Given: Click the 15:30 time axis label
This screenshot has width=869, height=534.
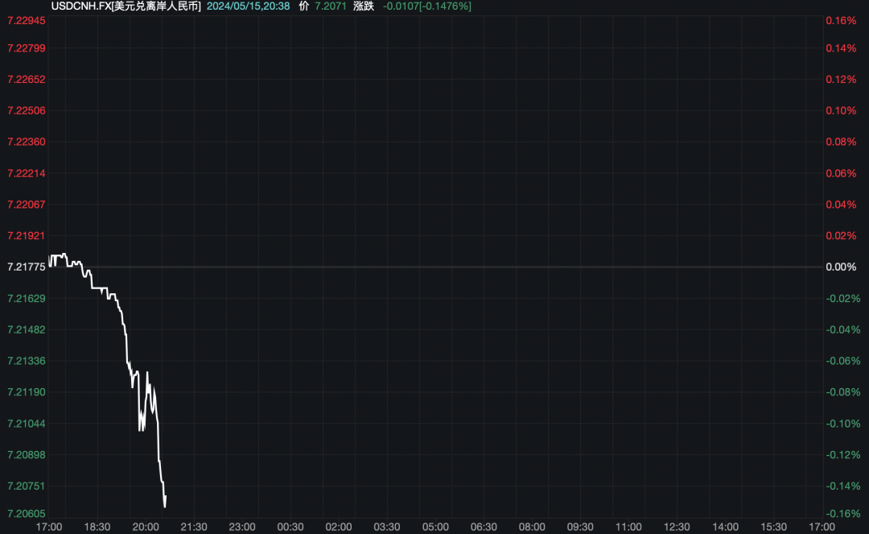Looking at the screenshot, I should pos(773,527).
